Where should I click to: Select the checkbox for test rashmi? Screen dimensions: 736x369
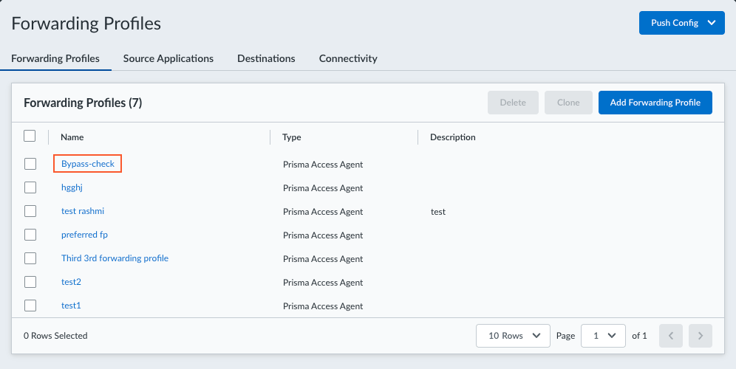point(30,211)
